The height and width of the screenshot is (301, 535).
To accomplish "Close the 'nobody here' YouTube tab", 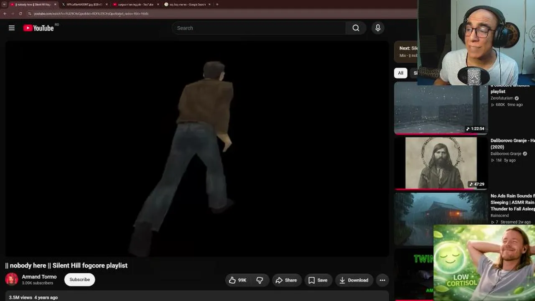I will coord(55,4).
